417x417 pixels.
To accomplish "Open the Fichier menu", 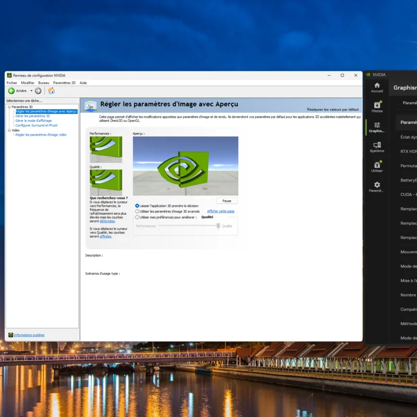I will click(11, 83).
